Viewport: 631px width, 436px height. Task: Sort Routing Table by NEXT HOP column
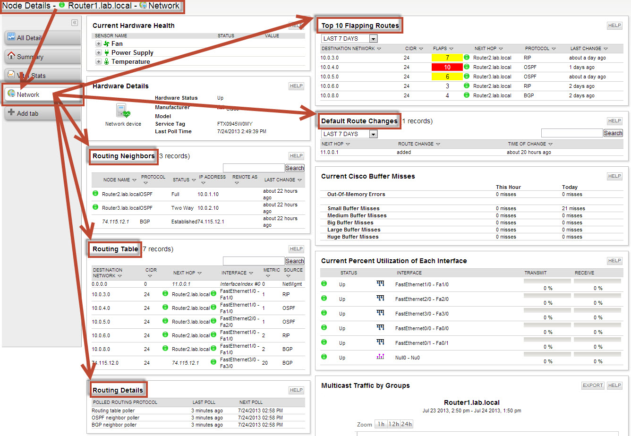click(188, 273)
